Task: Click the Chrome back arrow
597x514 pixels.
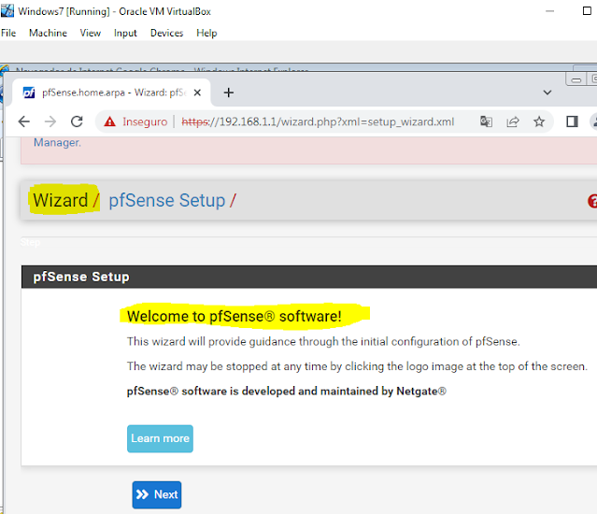Action: (24, 121)
